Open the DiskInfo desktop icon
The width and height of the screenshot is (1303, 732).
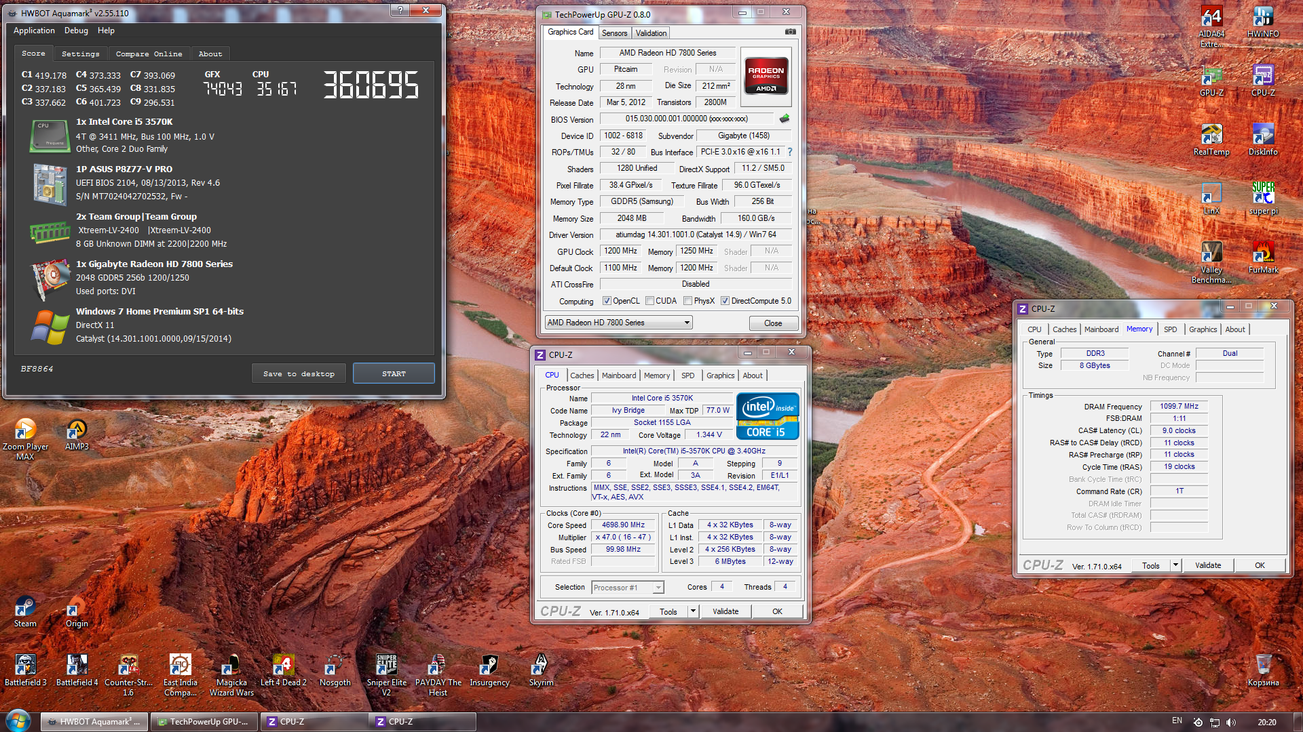pyautogui.click(x=1263, y=140)
